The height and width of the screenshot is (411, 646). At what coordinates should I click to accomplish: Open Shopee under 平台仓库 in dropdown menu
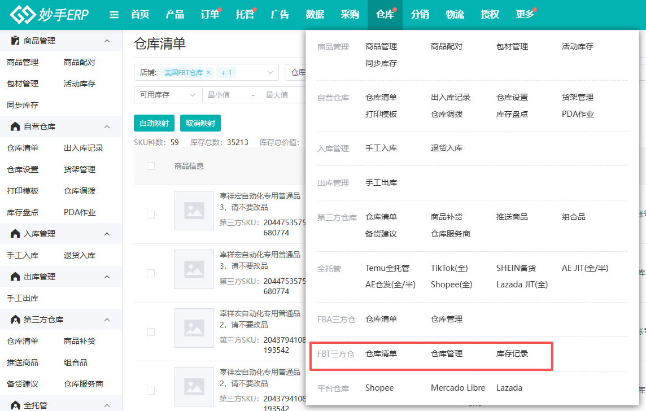pos(379,388)
